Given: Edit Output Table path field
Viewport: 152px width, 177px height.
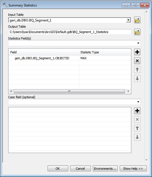Looking at the screenshot, I should pyautogui.click(x=70, y=32).
